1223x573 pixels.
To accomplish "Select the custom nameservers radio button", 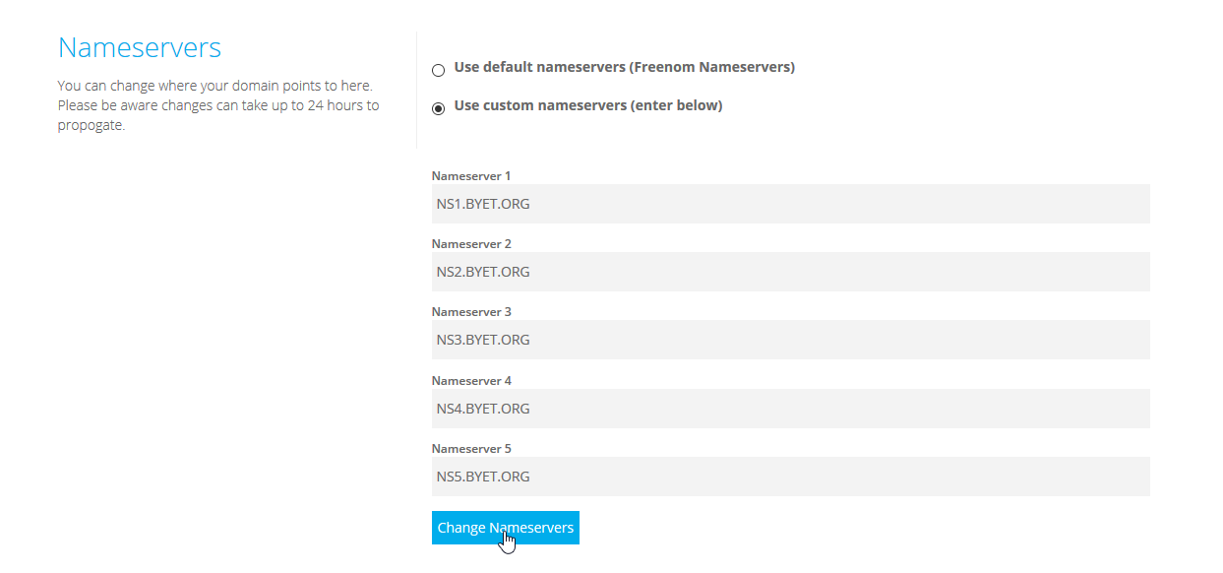I will pyautogui.click(x=439, y=108).
